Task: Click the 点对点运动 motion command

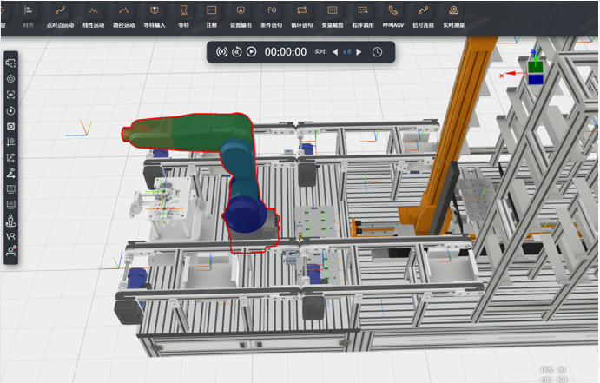Action: pos(61,16)
